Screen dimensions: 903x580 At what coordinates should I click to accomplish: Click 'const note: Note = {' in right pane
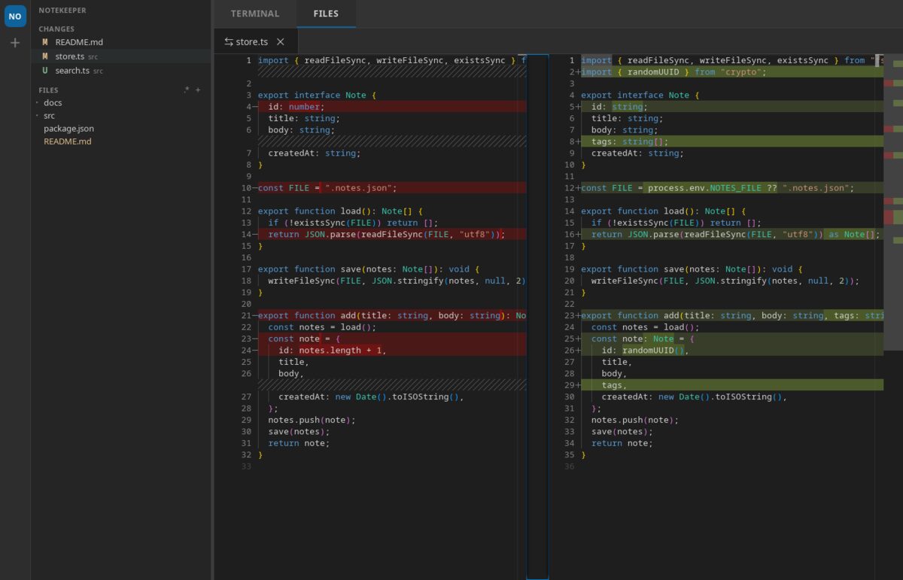[731, 339]
